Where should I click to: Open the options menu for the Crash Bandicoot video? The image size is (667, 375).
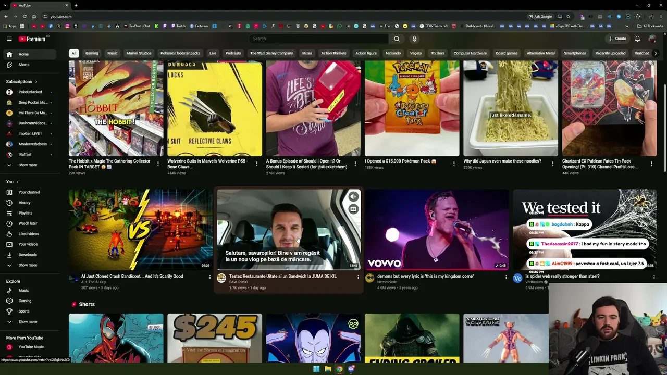(210, 277)
